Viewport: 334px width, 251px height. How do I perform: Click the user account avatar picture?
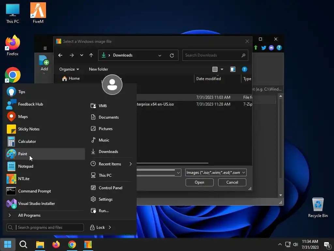click(x=112, y=85)
